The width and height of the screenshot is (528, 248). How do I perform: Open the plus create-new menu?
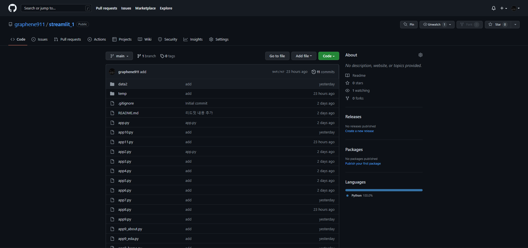[504, 8]
